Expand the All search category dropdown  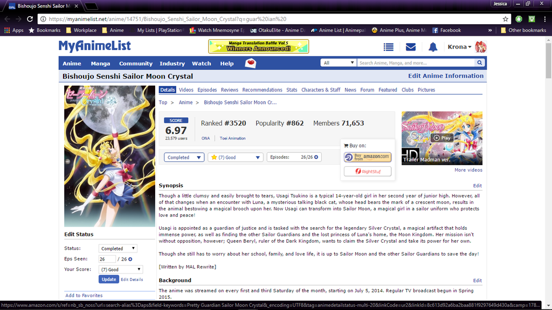coord(339,63)
